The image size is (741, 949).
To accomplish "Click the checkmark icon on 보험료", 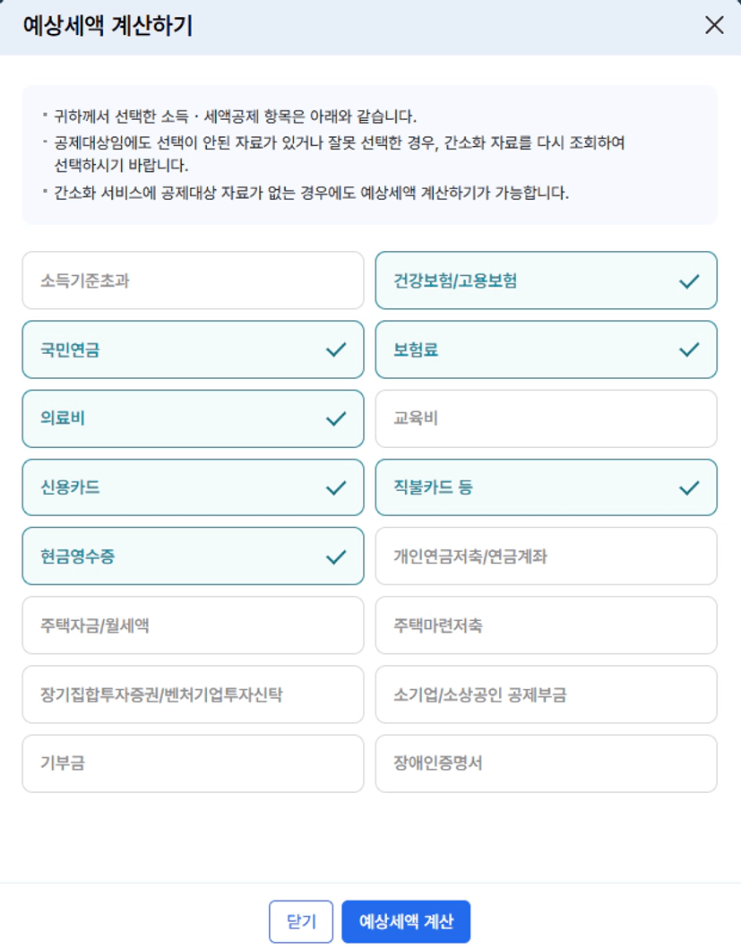I will [x=689, y=349].
